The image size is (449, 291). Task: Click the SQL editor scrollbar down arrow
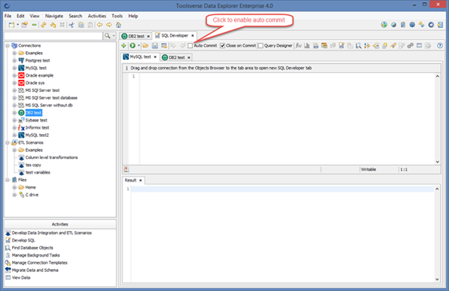point(437,161)
